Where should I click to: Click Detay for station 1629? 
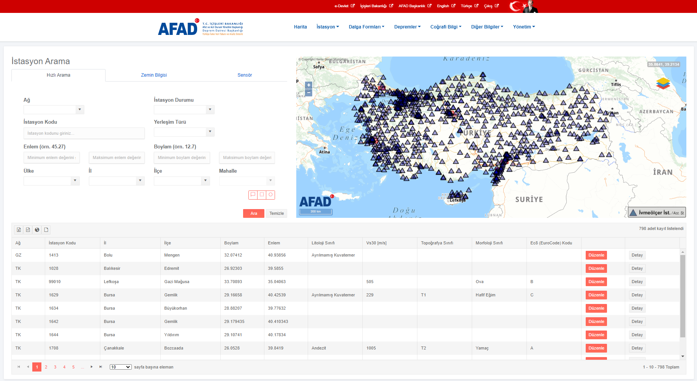[x=637, y=295]
